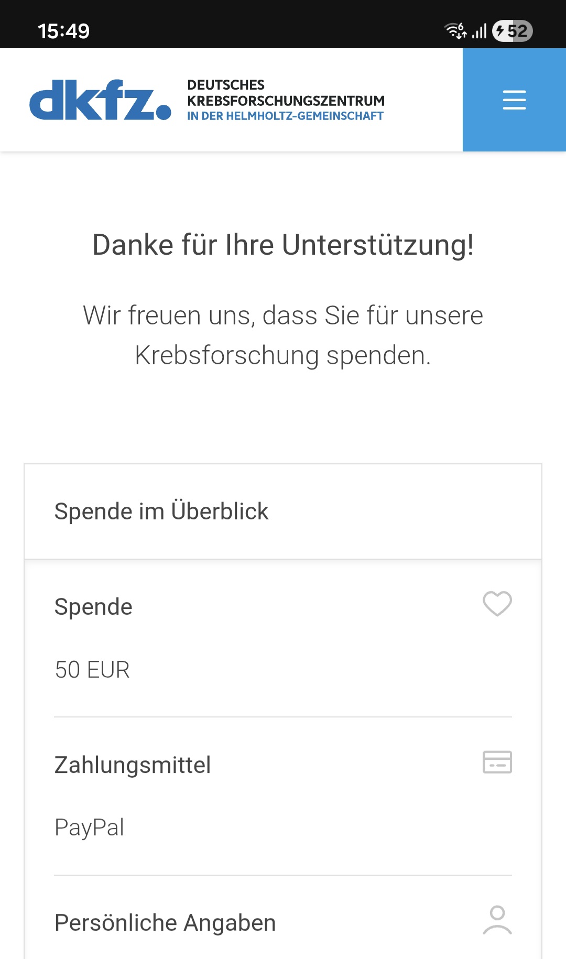Select the Spende section label
Screen dimensions: 566x959
(x=93, y=607)
